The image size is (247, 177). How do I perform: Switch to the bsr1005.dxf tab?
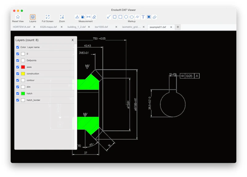pyautogui.click(x=102, y=27)
